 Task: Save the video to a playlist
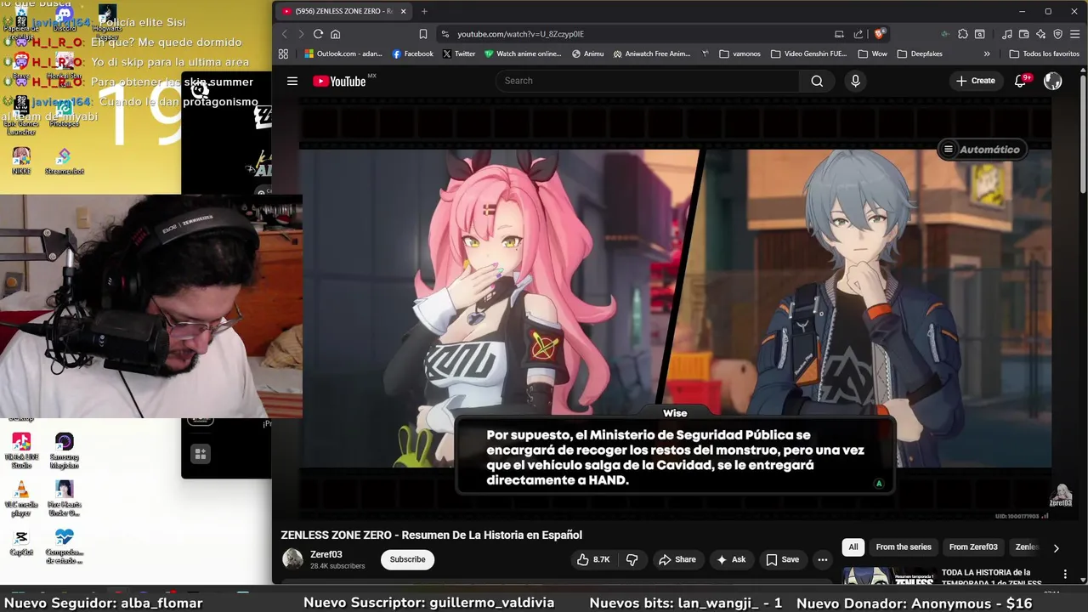783,559
